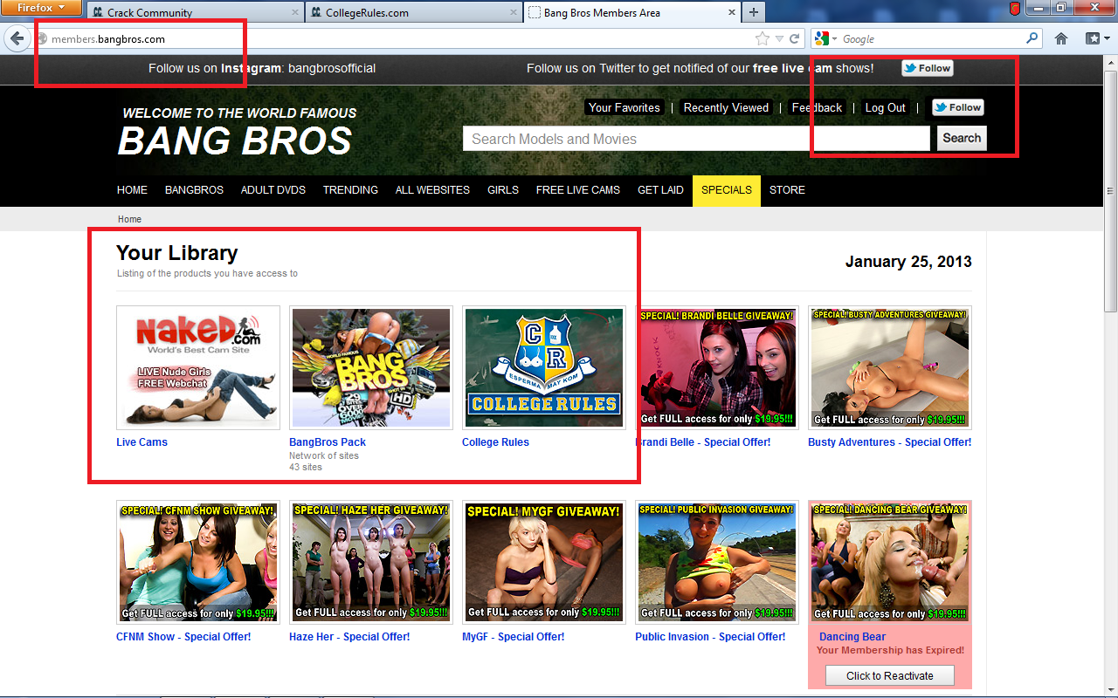Open the GIRLS menu item
The width and height of the screenshot is (1118, 698).
pyautogui.click(x=503, y=190)
